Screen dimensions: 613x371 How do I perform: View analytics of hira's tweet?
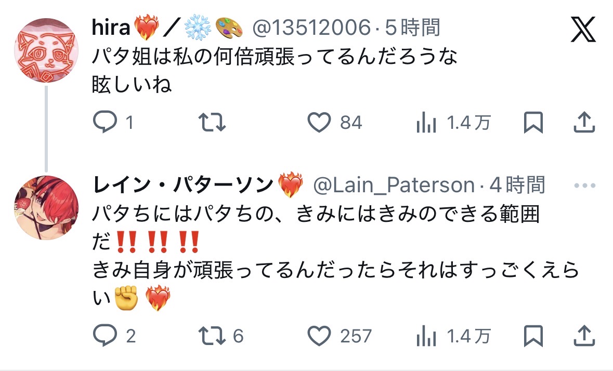point(426,122)
